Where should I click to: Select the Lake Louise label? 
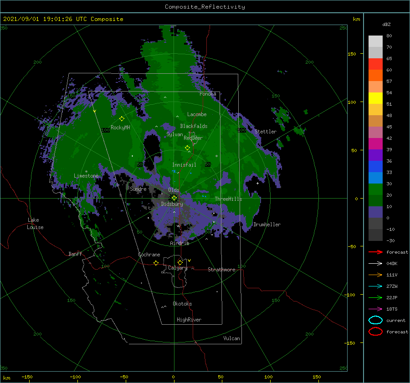[x=35, y=224]
